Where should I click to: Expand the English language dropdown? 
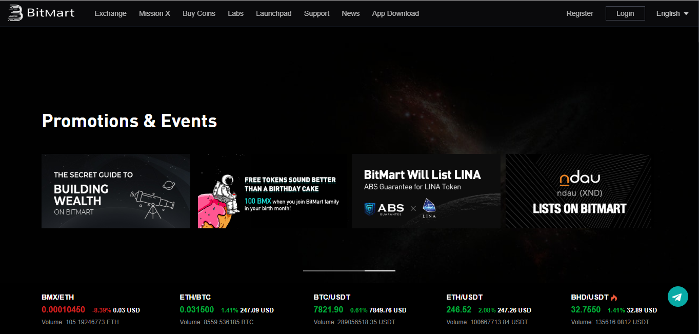point(672,13)
